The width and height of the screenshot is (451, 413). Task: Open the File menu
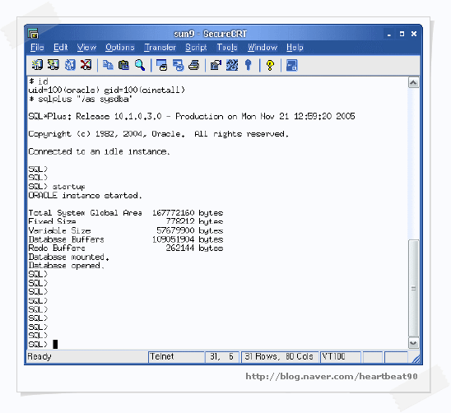[x=37, y=48]
